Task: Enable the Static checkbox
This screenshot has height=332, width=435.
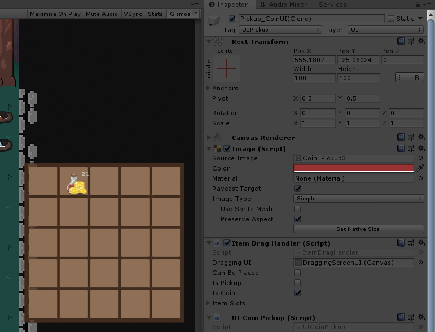Action: pyautogui.click(x=390, y=19)
